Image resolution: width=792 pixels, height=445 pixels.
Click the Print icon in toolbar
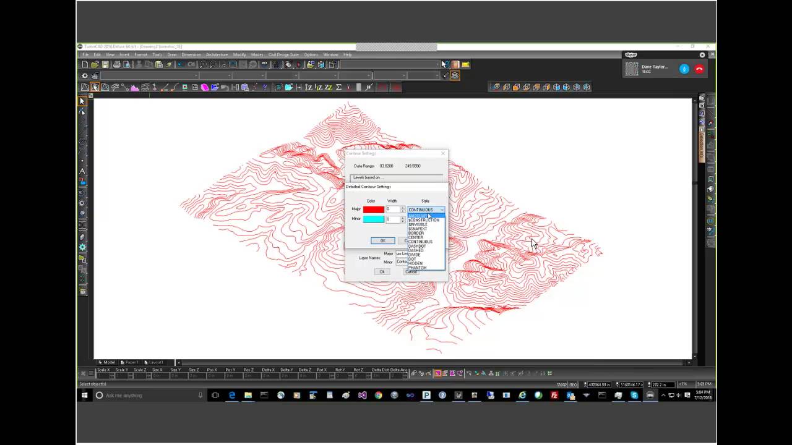point(116,64)
